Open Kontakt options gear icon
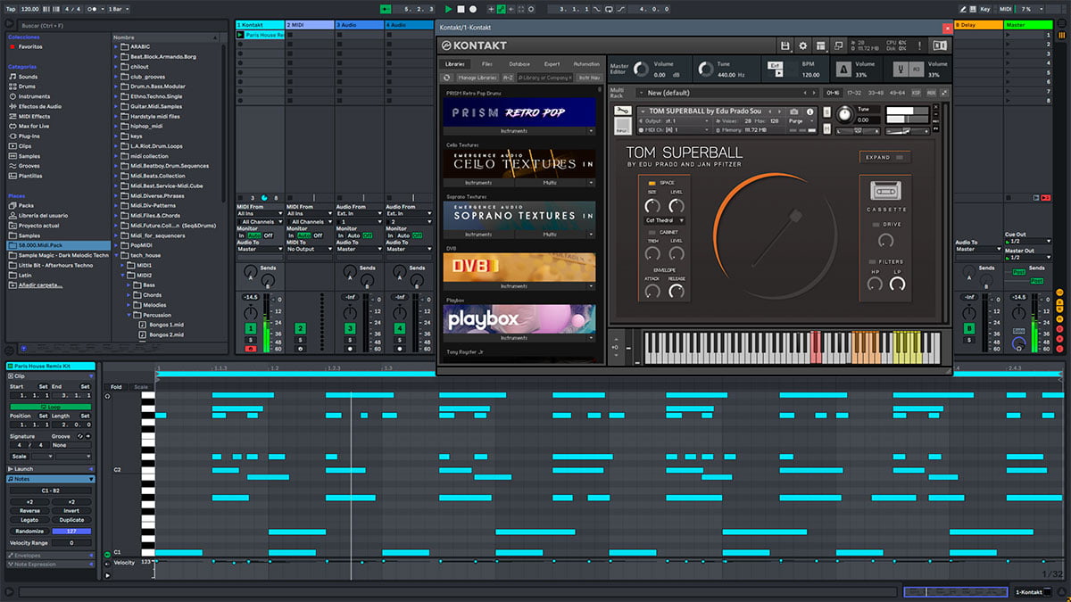1071x602 pixels. pos(802,45)
